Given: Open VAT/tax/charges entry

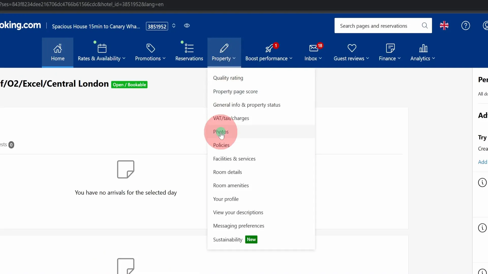Looking at the screenshot, I should 261,118.
